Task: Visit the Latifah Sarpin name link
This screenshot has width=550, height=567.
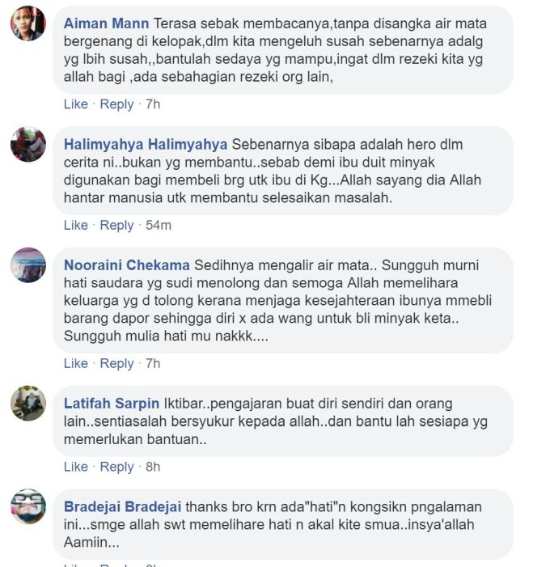Action: tap(112, 403)
